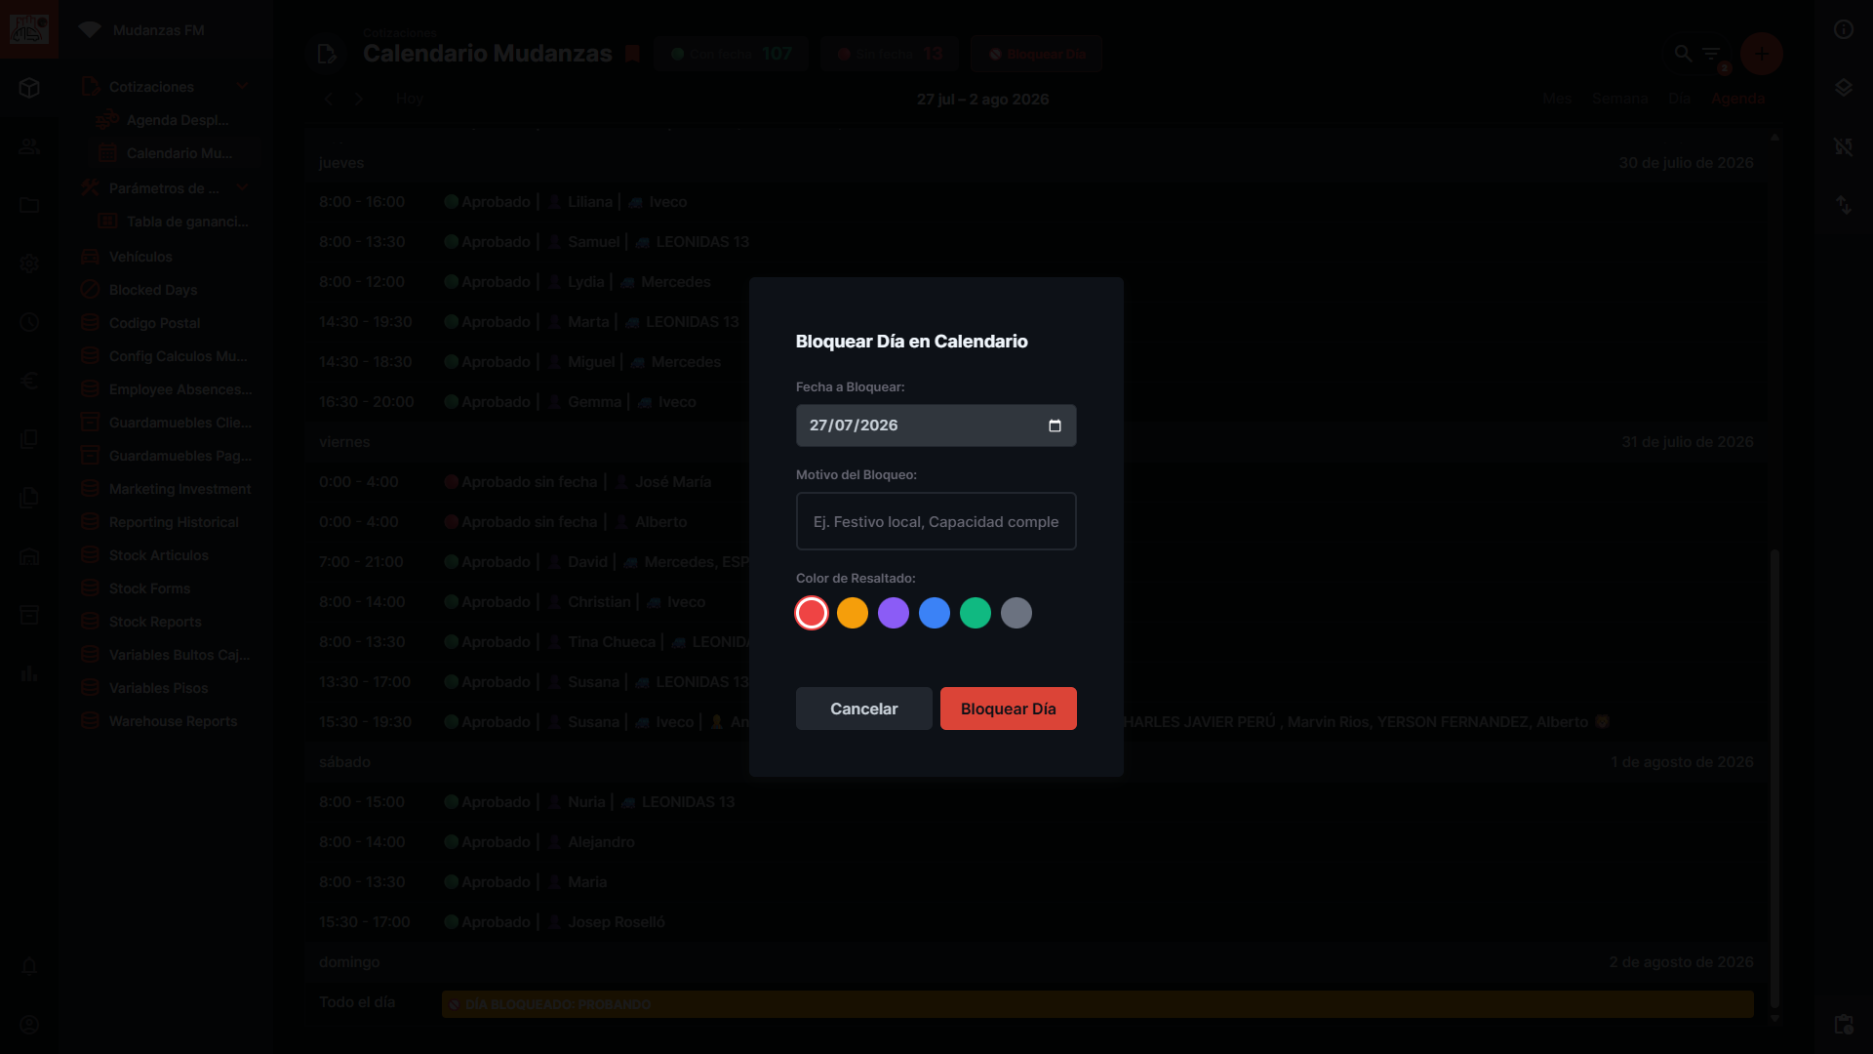Choose the orange highlight color

coord(853,613)
